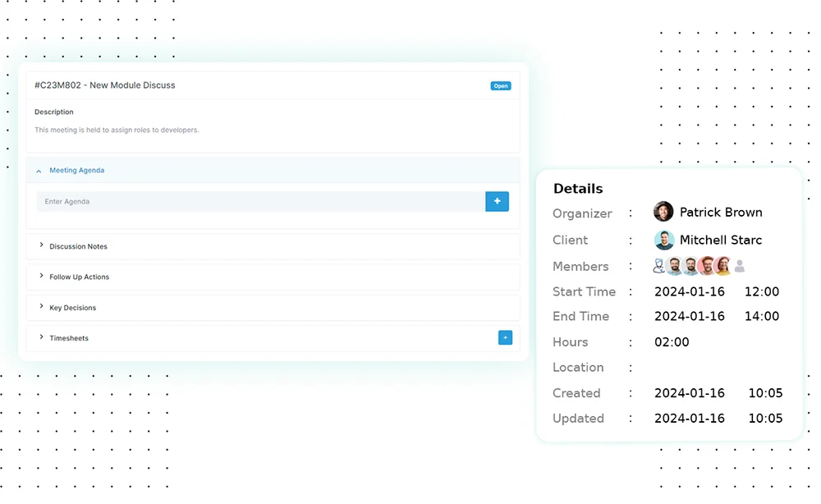Click the Open status badge
Viewport: 821px width, 504px height.
pos(501,85)
